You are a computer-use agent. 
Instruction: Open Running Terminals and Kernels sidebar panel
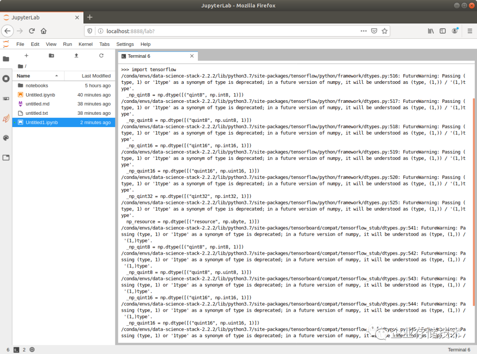point(6,79)
